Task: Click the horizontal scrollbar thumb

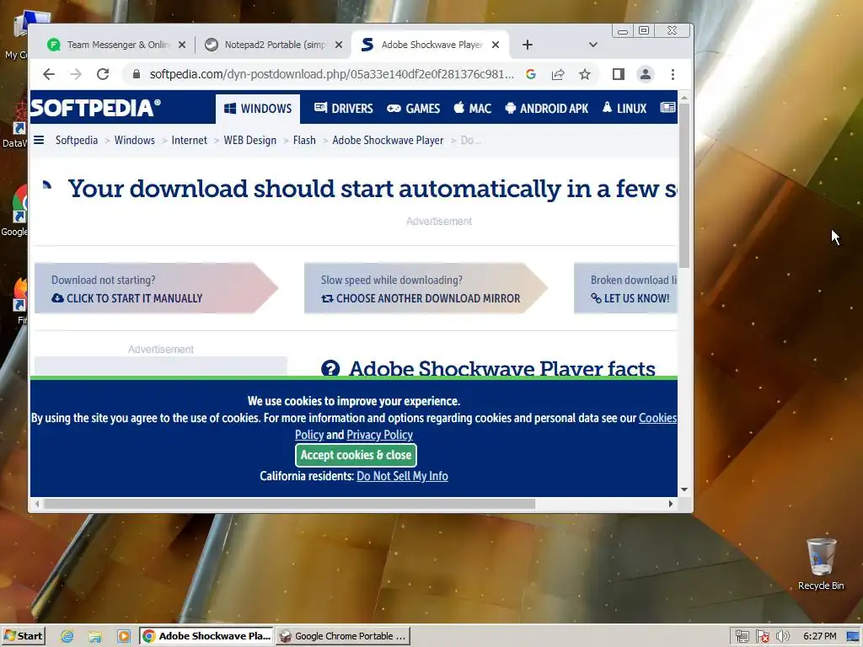Action: [290, 504]
